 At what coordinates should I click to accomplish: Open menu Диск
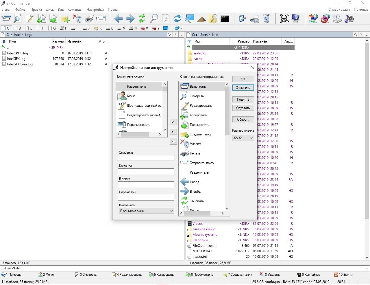50,10
